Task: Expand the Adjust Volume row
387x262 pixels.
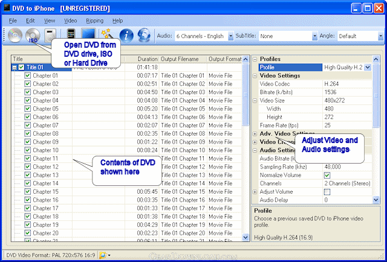Action: [x=255, y=192]
